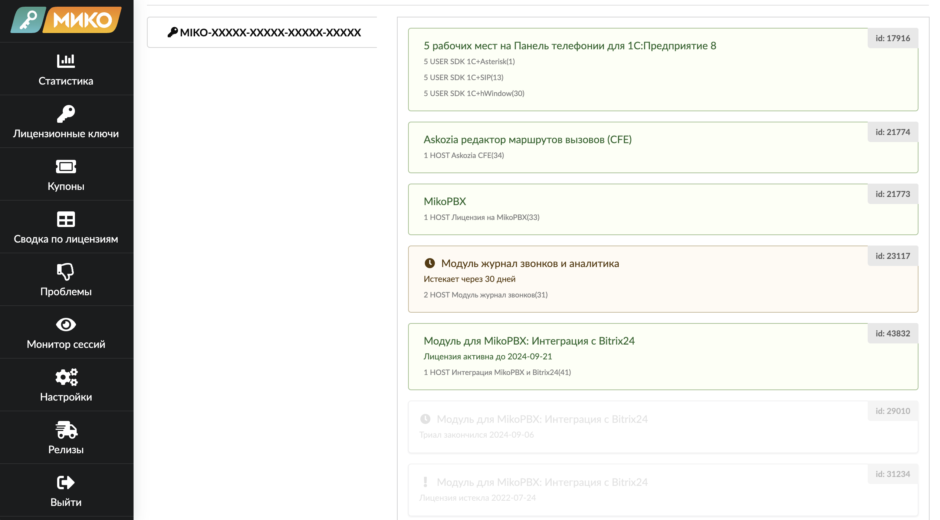This screenshot has width=940, height=520.
Task: Click the id: 21774 label
Action: coord(893,132)
